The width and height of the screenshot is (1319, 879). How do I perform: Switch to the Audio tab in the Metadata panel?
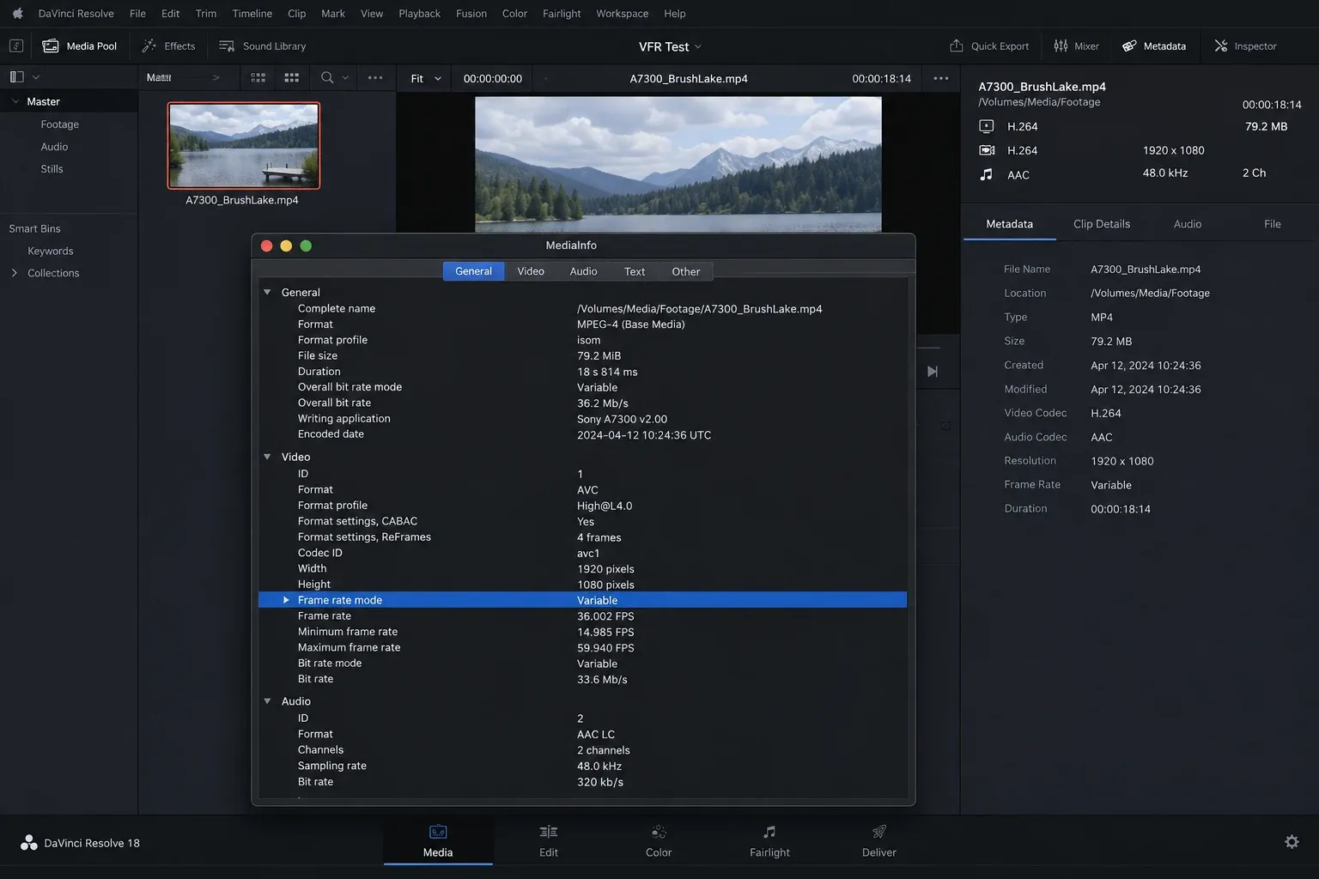coord(1188,224)
